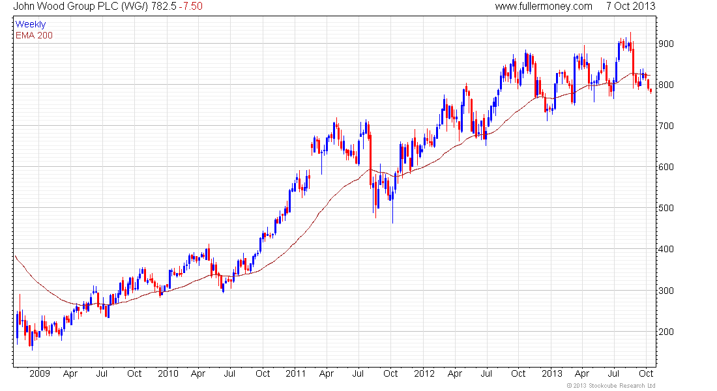Select the 2013 year marker on time axis
717x391 pixels.
(x=552, y=374)
